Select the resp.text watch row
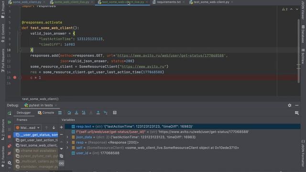Screen dimensions: 306x172 pyautogui.click(x=183, y=126)
